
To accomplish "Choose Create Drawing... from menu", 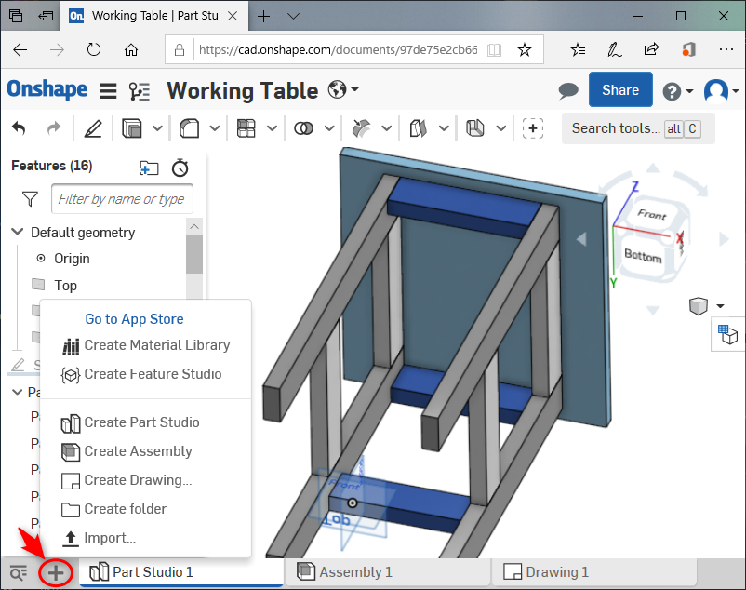I will (x=127, y=480).
